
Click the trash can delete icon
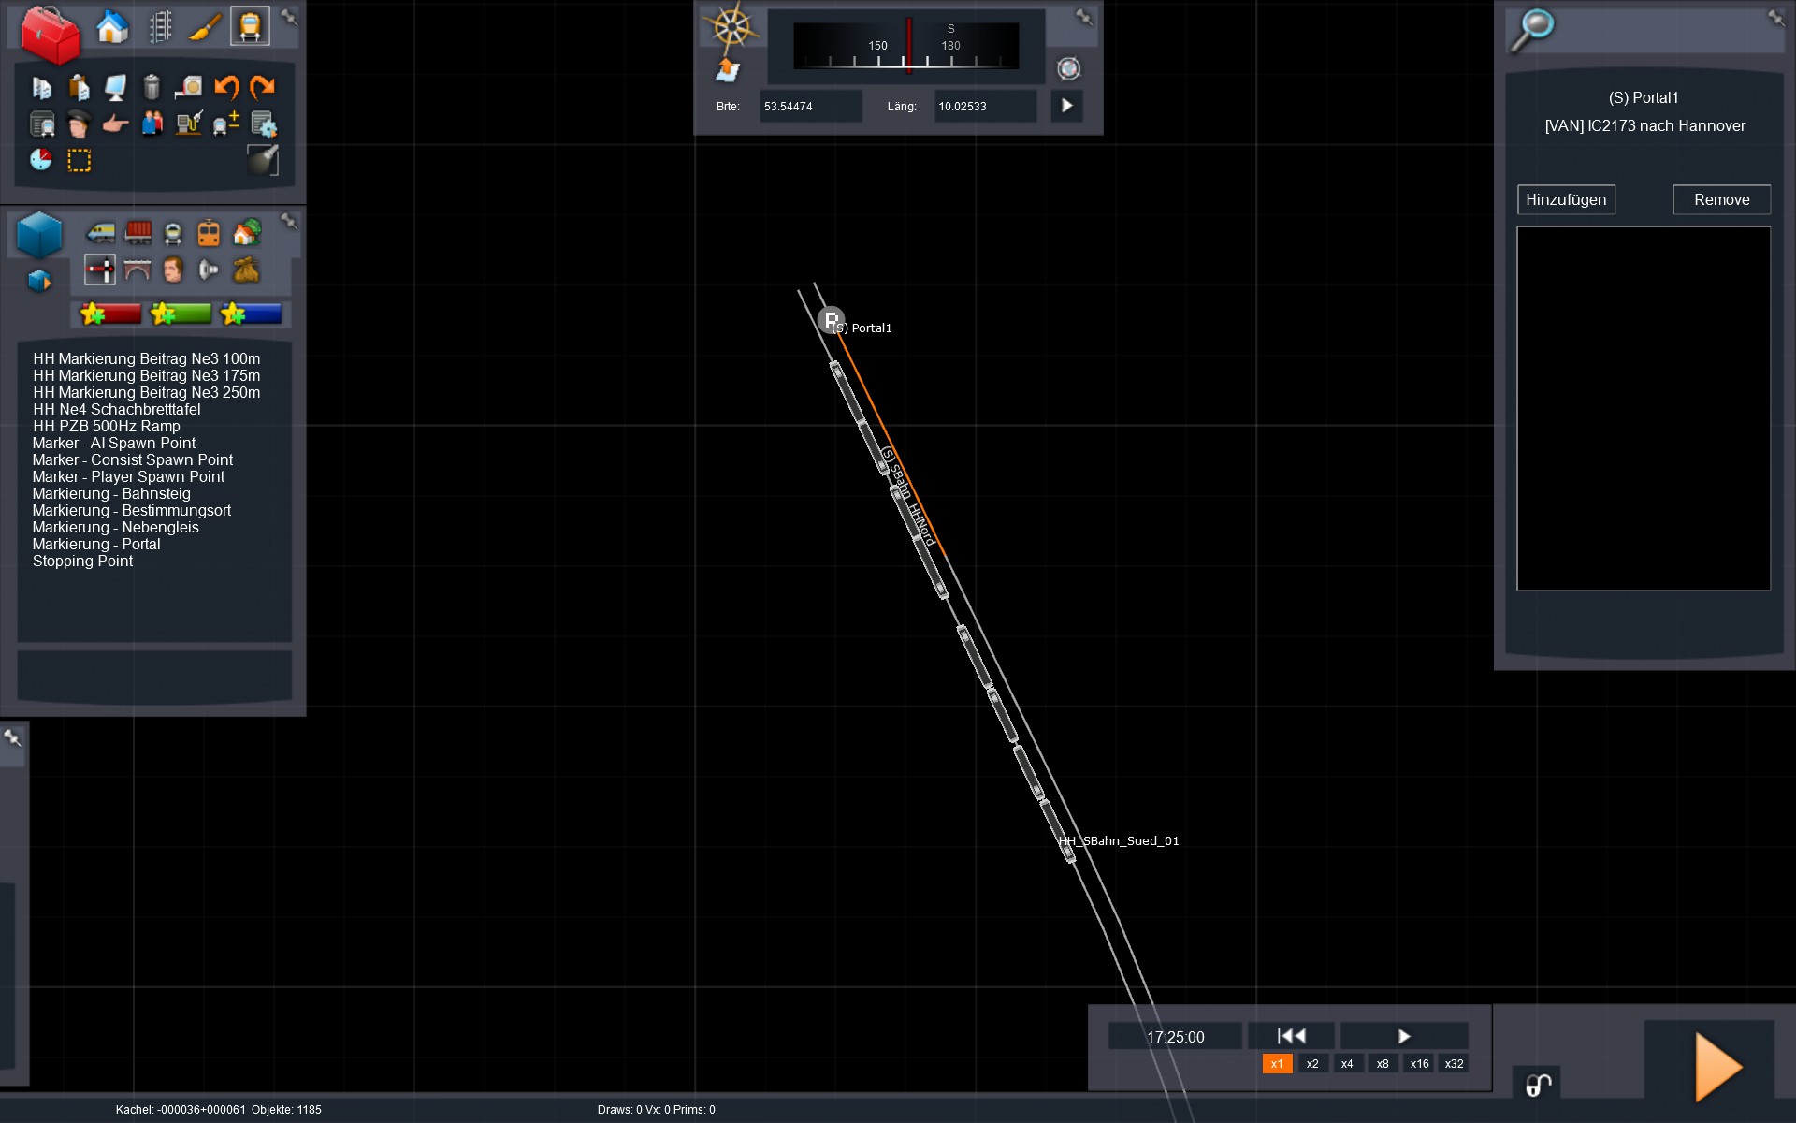coord(152,87)
